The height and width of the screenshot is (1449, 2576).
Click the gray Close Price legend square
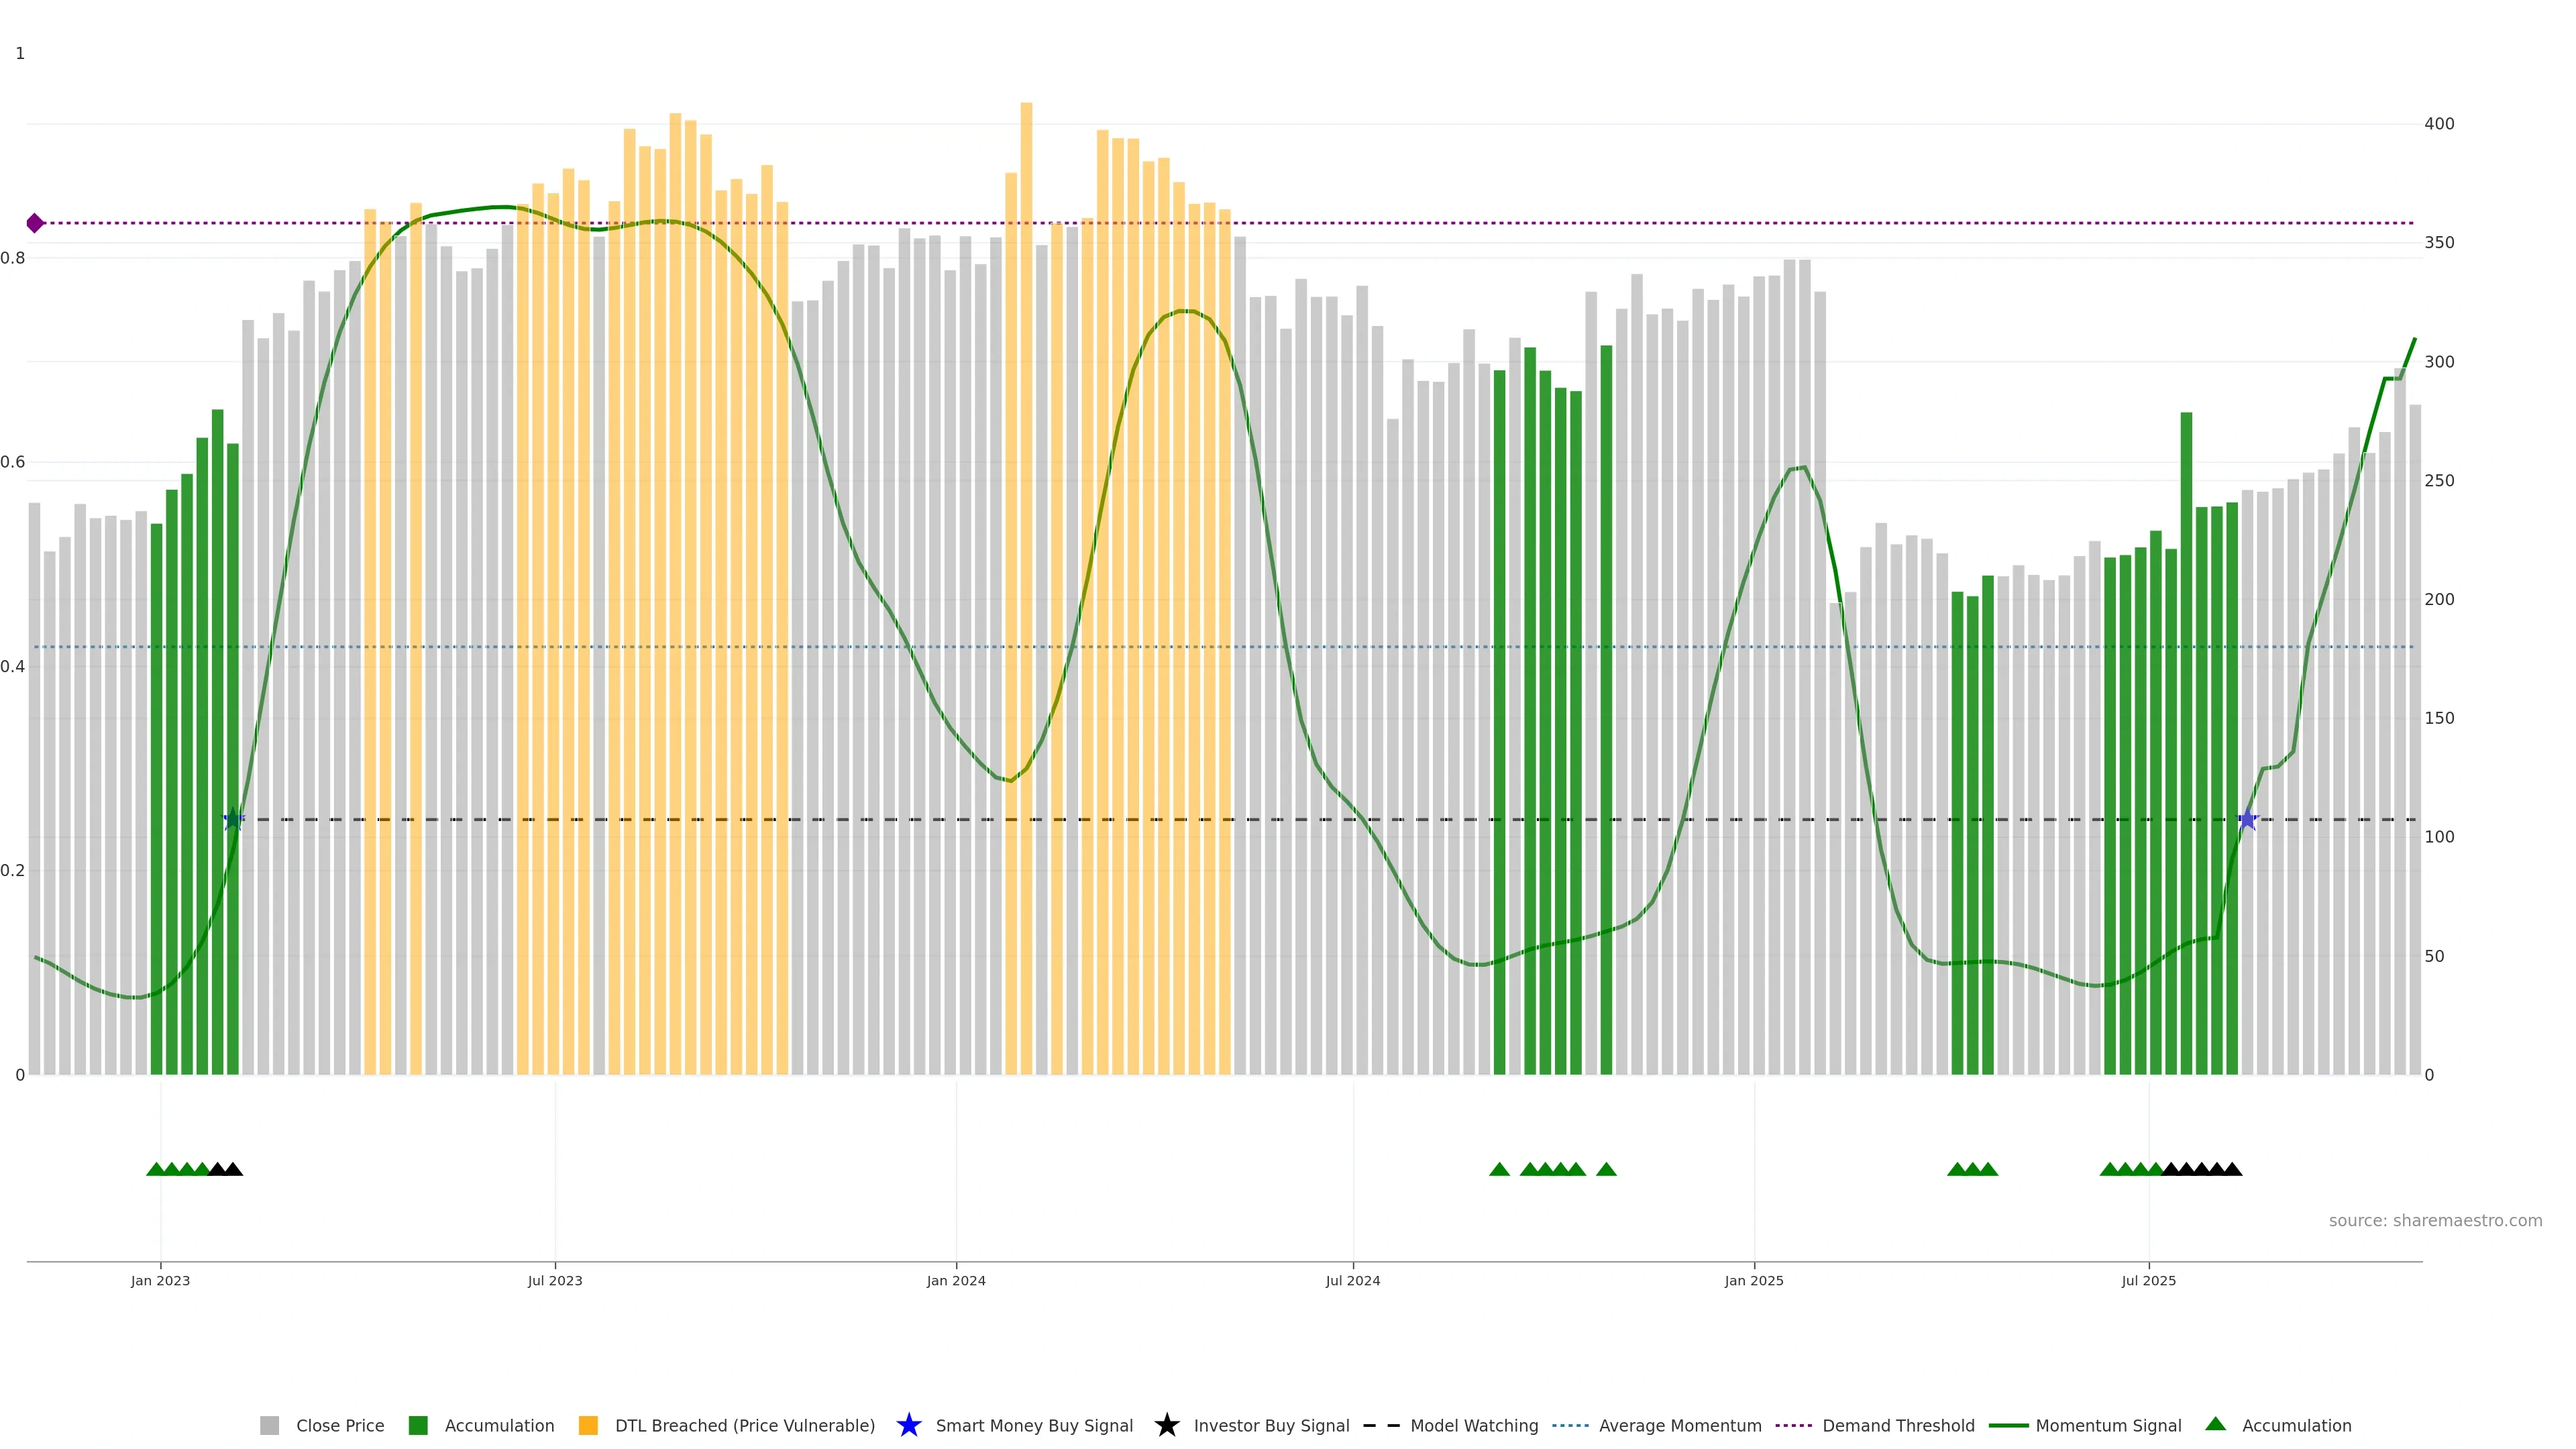270,1425
